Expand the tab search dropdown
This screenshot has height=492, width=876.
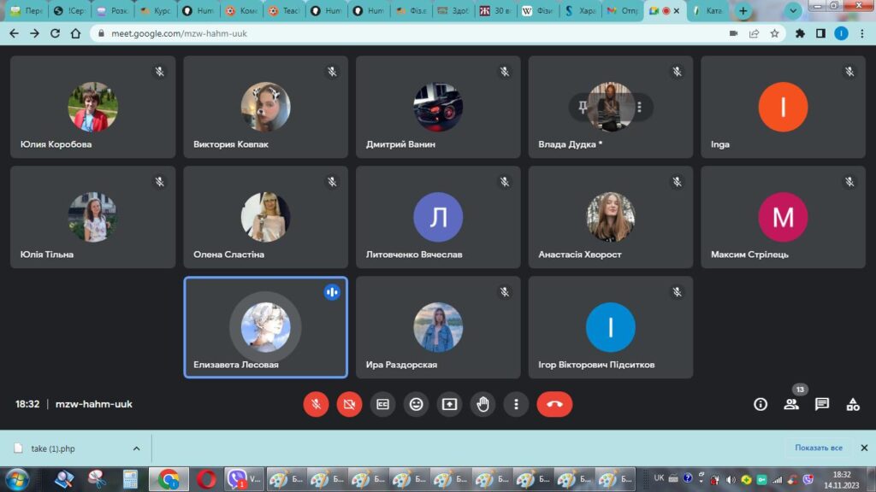(793, 10)
